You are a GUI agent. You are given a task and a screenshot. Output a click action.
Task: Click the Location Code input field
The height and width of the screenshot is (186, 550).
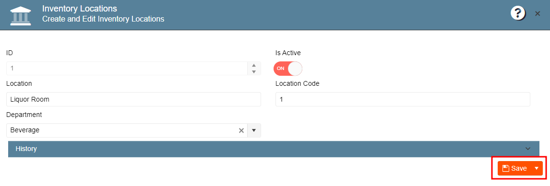click(x=403, y=99)
